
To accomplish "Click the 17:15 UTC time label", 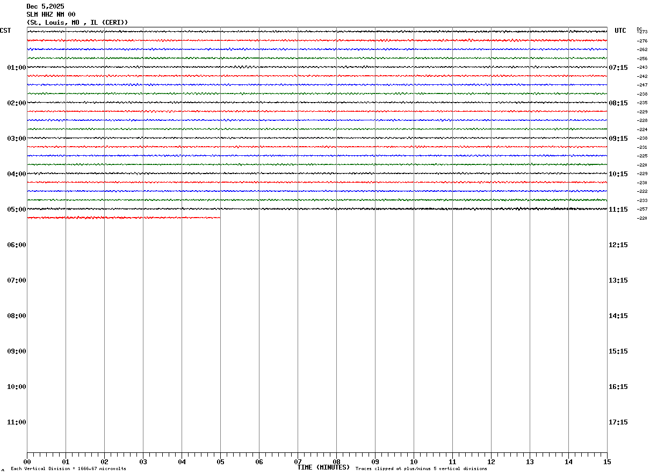I will pyautogui.click(x=618, y=422).
